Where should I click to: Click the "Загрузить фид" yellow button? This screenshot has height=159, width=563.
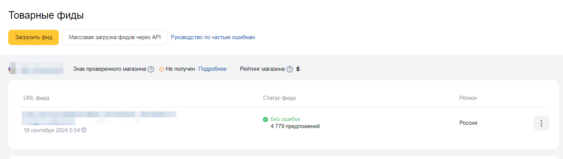tap(34, 38)
